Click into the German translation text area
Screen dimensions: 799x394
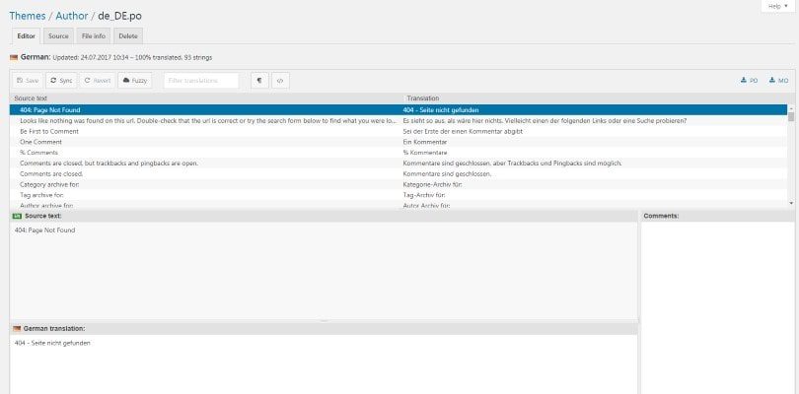(x=324, y=364)
